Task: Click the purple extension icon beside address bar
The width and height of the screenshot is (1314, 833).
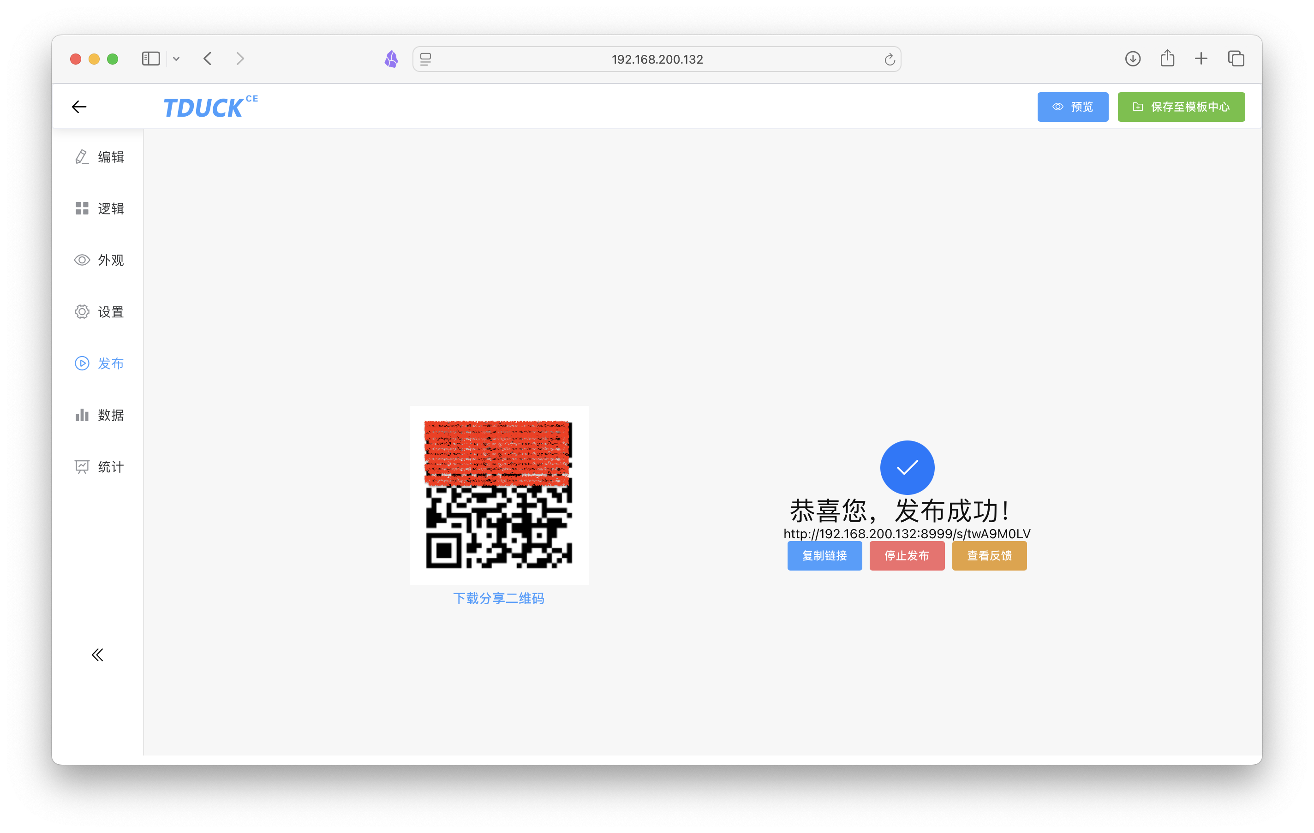Action: point(391,59)
